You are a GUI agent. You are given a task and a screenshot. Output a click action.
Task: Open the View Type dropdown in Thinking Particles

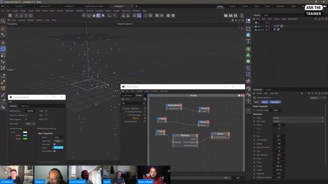30,124
